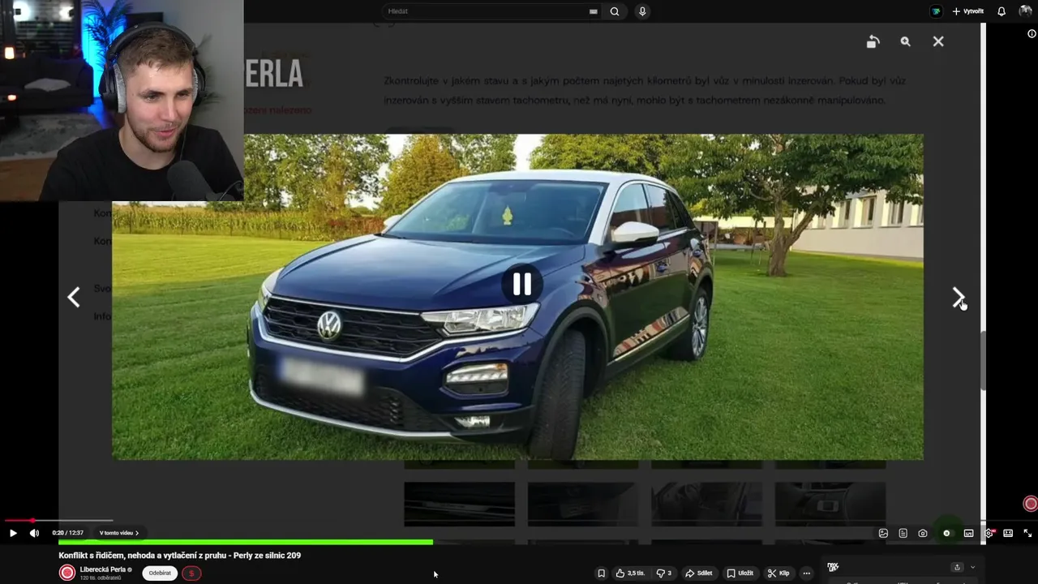Take a screenshot with the camera button
This screenshot has height=584, width=1038.
(x=923, y=533)
